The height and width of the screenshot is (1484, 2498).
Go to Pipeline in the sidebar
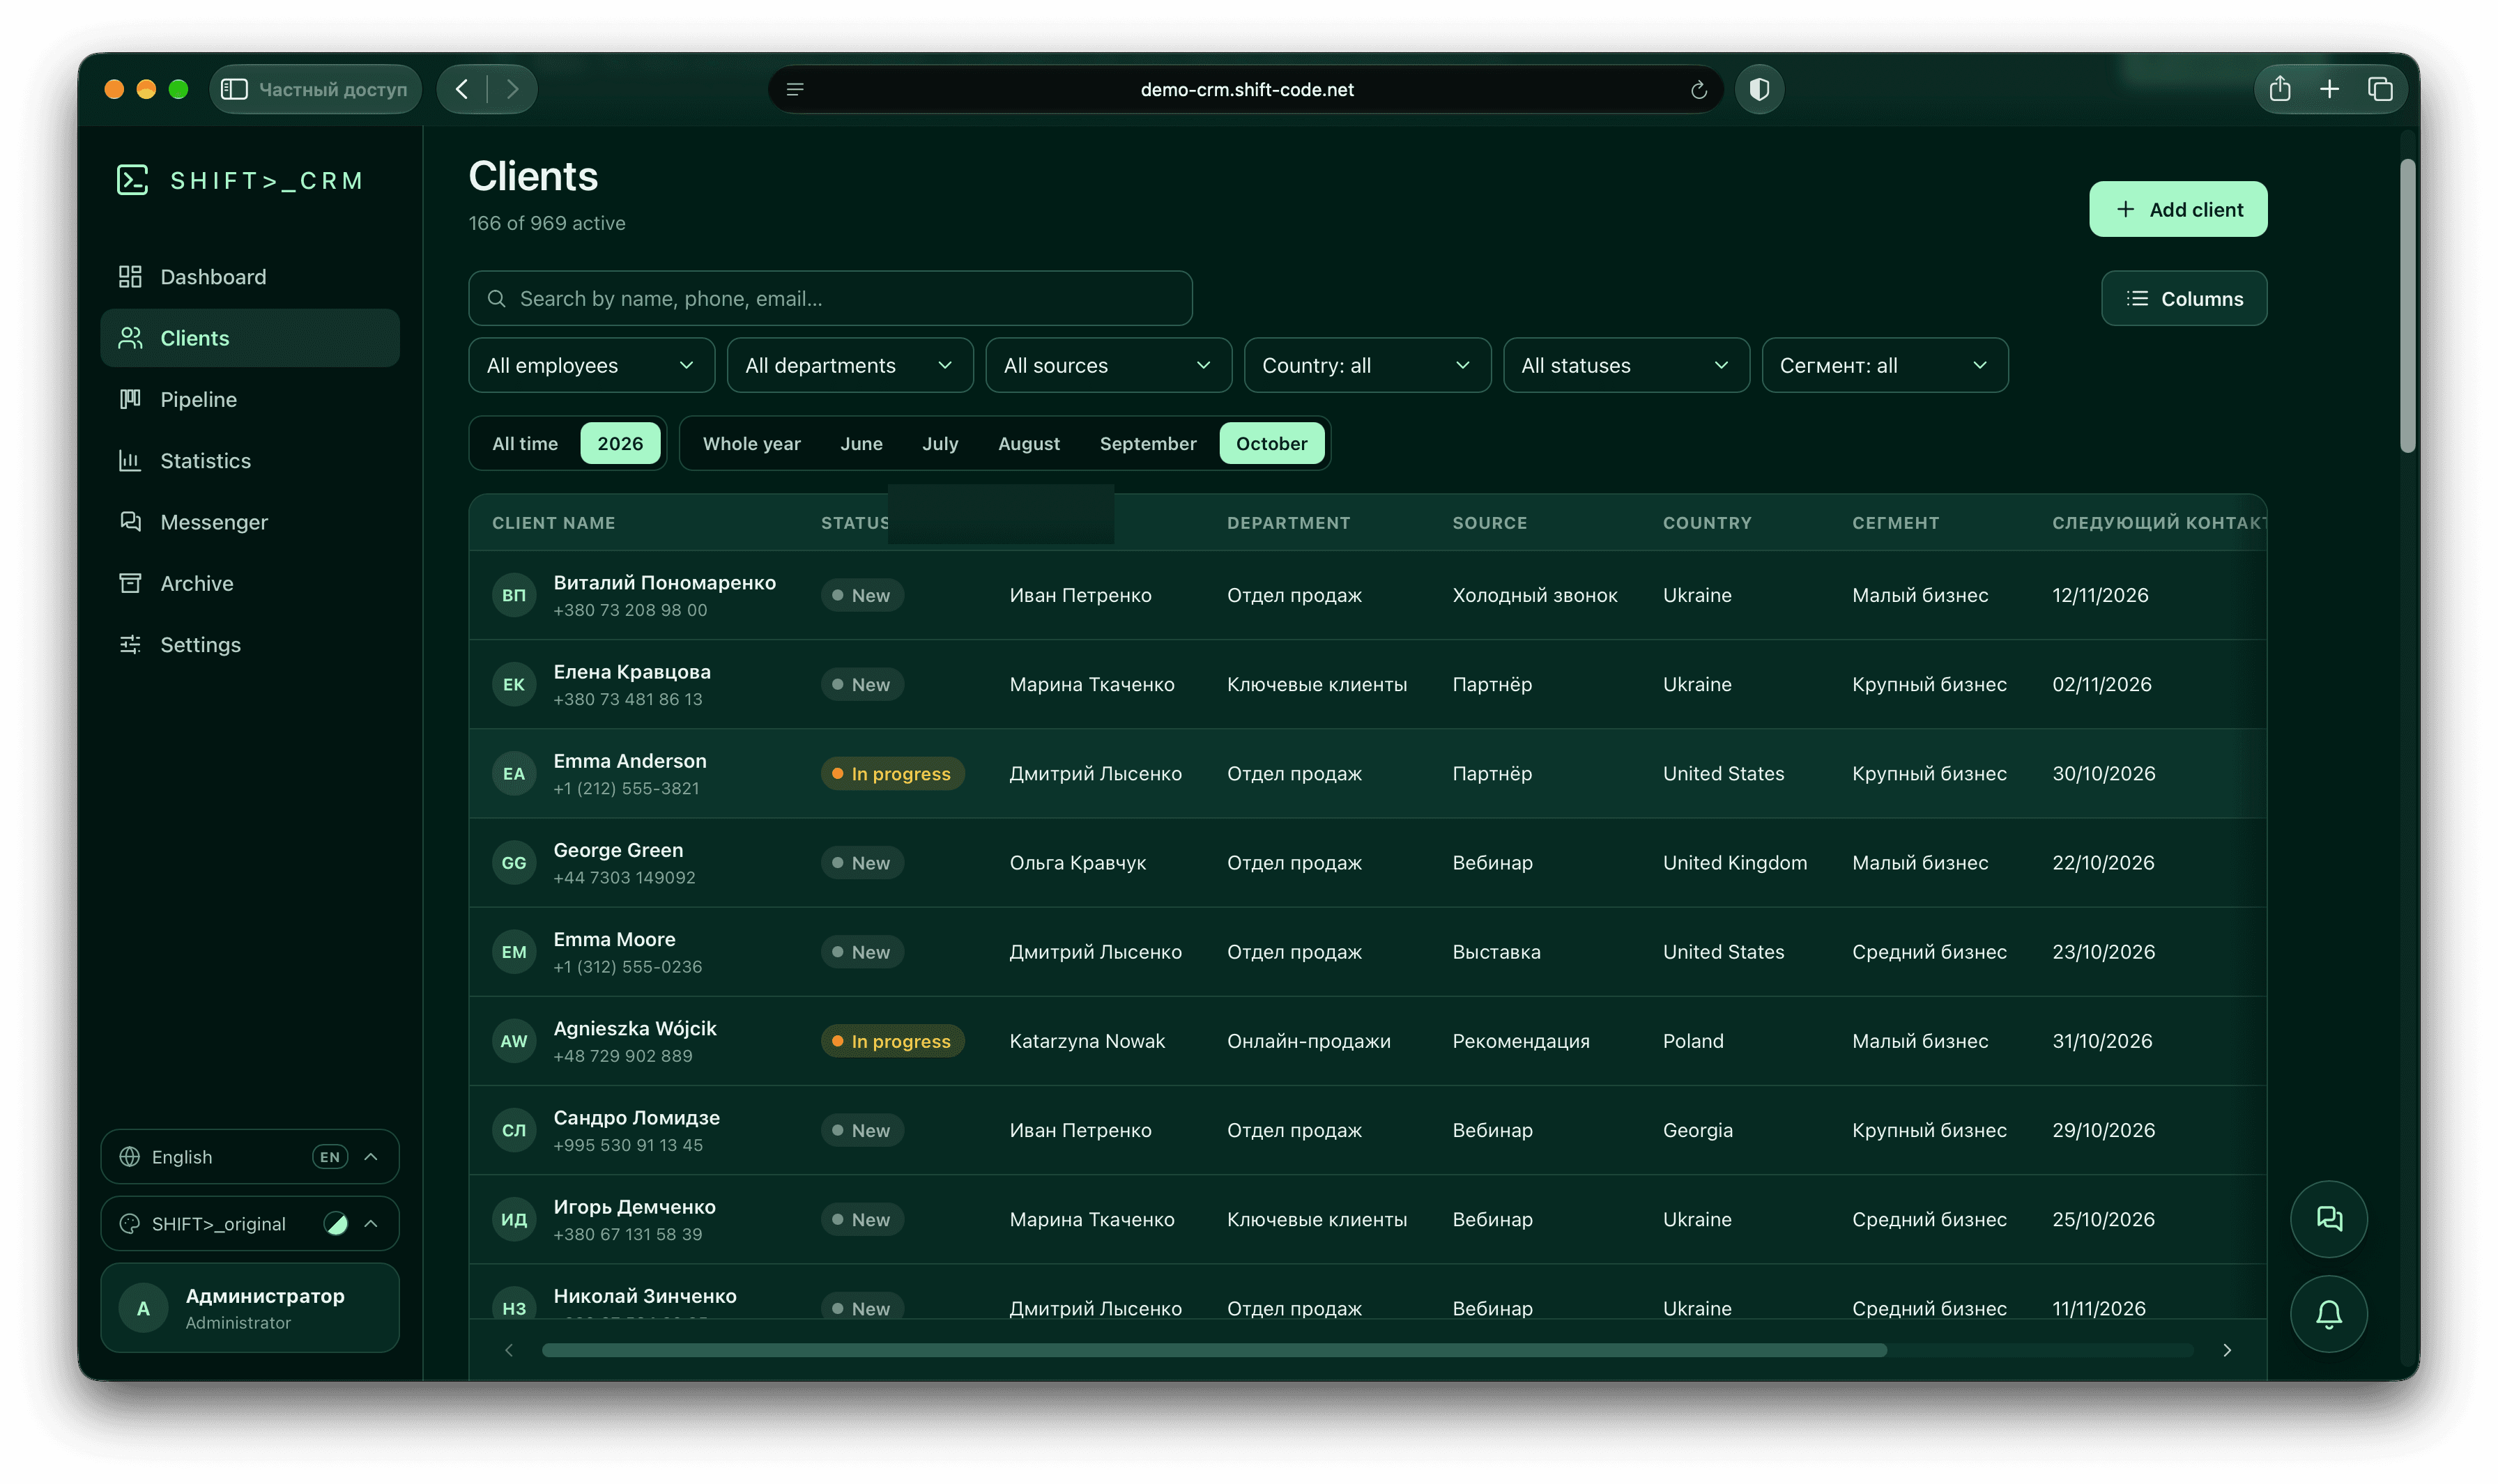click(x=250, y=399)
